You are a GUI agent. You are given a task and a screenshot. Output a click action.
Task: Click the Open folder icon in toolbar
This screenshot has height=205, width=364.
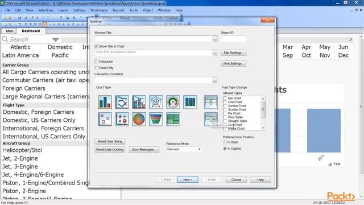coord(10,18)
